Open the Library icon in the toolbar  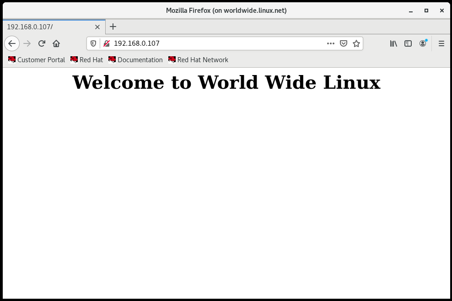(x=393, y=43)
